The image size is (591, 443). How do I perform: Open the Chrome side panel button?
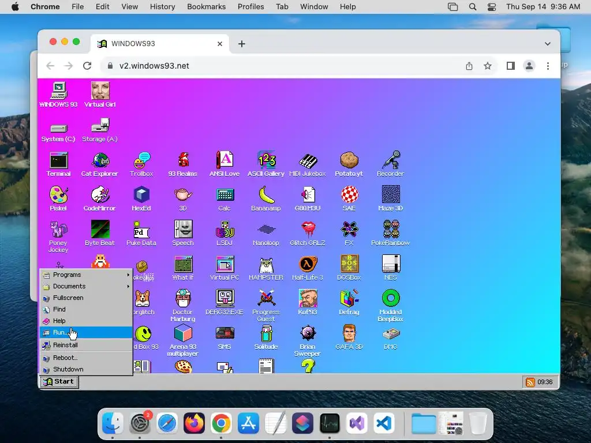(x=511, y=66)
